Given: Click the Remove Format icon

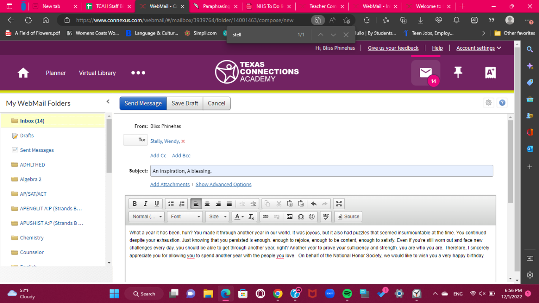Looking at the screenshot, I should pos(251,216).
